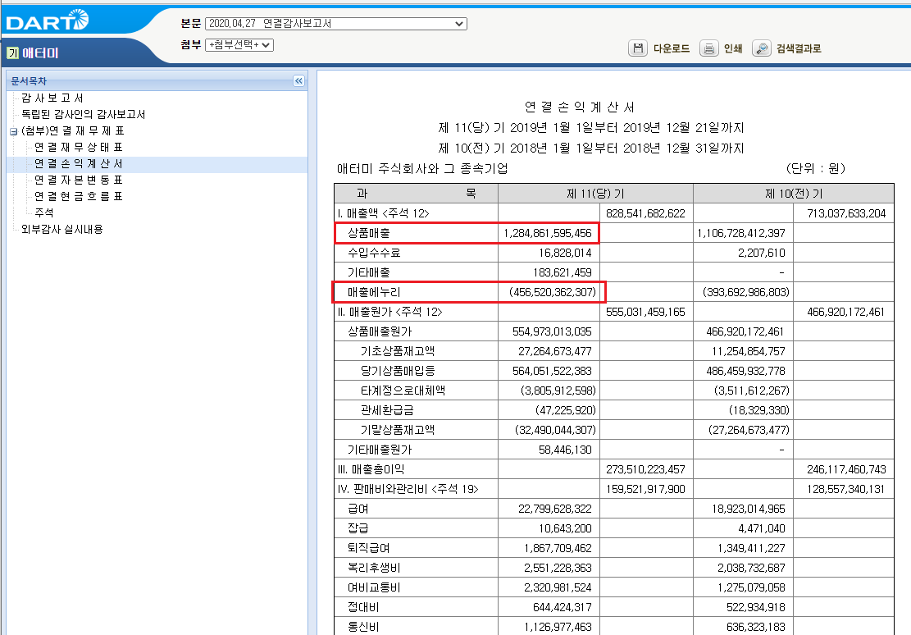Image resolution: width=911 pixels, height=635 pixels.
Task: Open the 첨부 attachment selection dropdown
Action: (x=239, y=45)
